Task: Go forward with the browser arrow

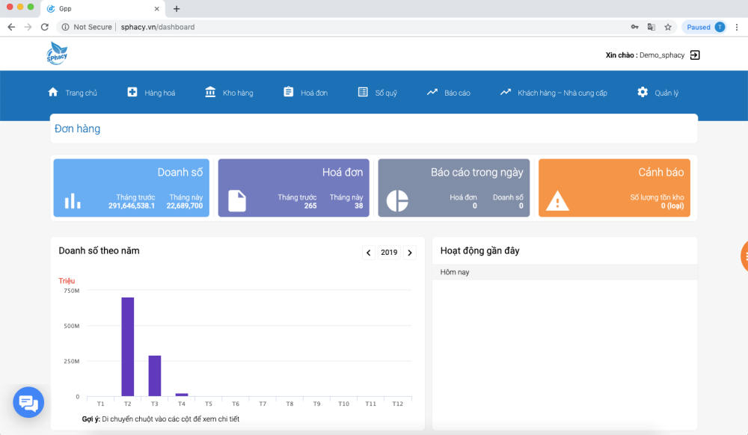Action: (28, 27)
